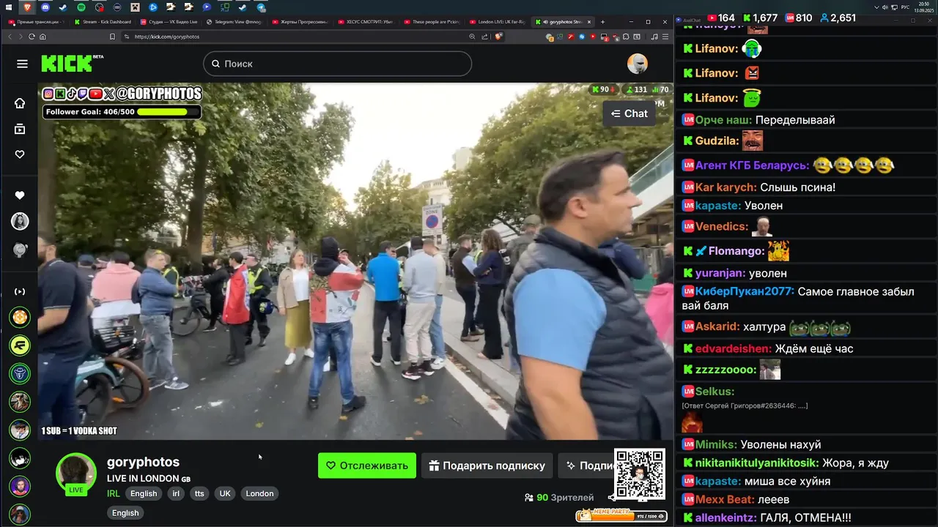Switch to the These people are tab
Screen dimensions: 938x527
432,22
